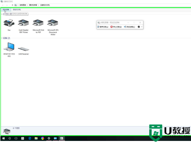Click the Pause Record button
Viewport: 191px width, 142px height.
point(103,27)
